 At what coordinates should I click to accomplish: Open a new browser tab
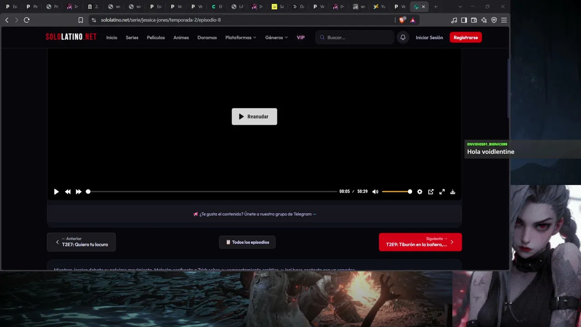click(x=436, y=7)
